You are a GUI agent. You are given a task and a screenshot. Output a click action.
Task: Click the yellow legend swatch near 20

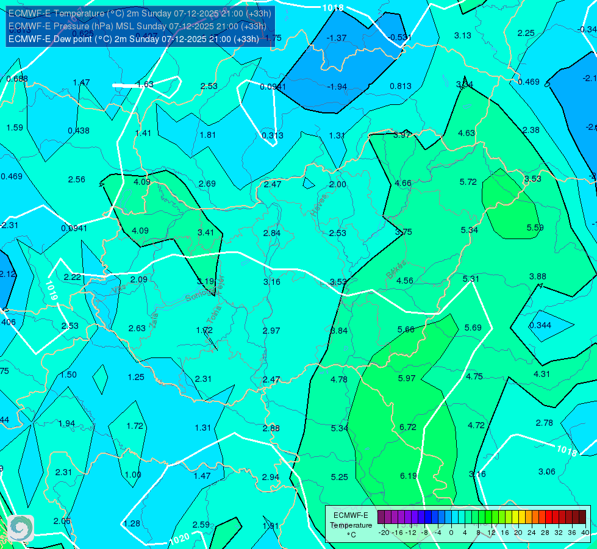515,517
